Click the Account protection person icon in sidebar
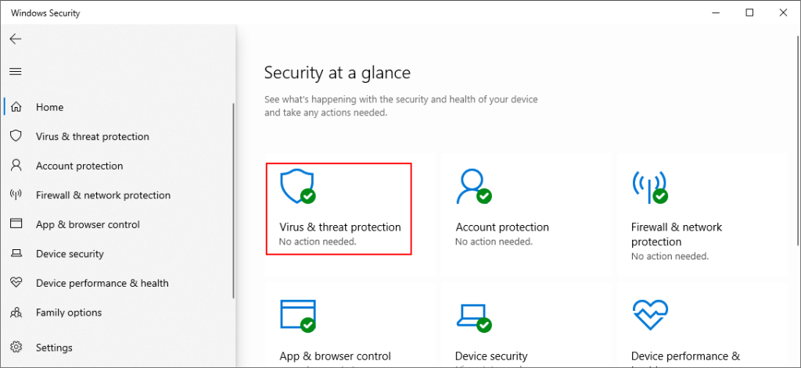Screen dimensions: 801x368 coord(16,166)
